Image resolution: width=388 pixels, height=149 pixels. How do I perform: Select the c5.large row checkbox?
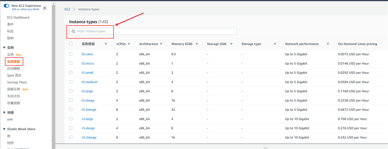coord(71,119)
